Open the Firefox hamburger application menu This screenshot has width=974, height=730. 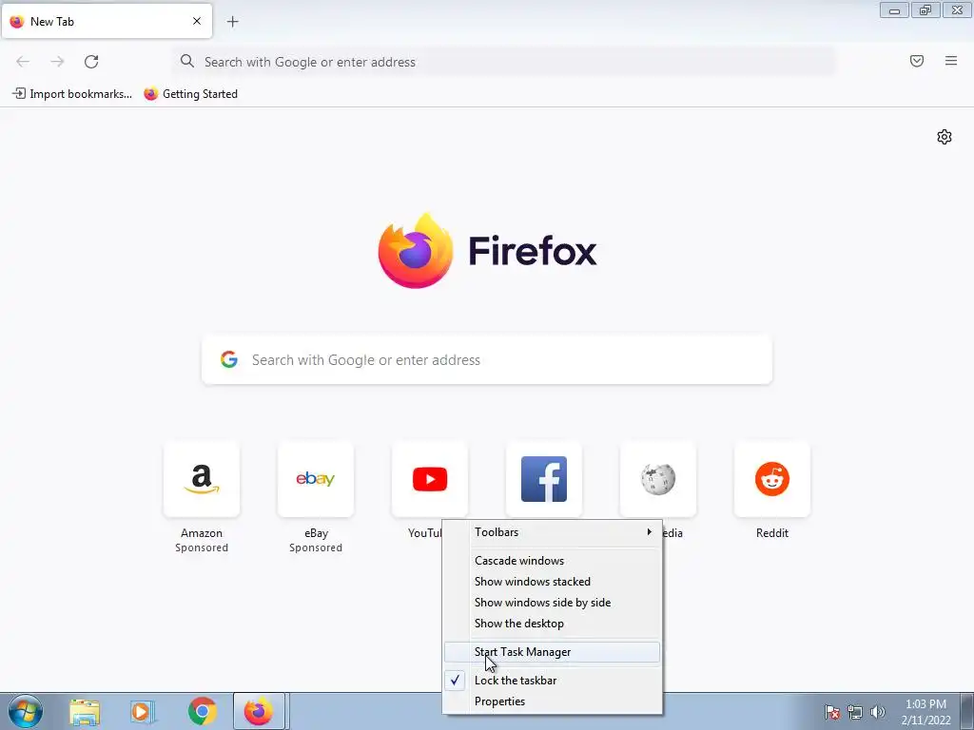point(951,61)
